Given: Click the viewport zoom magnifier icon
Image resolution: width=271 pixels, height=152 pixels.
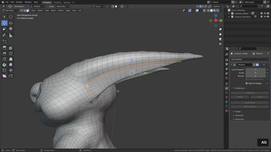Looking at the screenshot, I should pos(220,30).
